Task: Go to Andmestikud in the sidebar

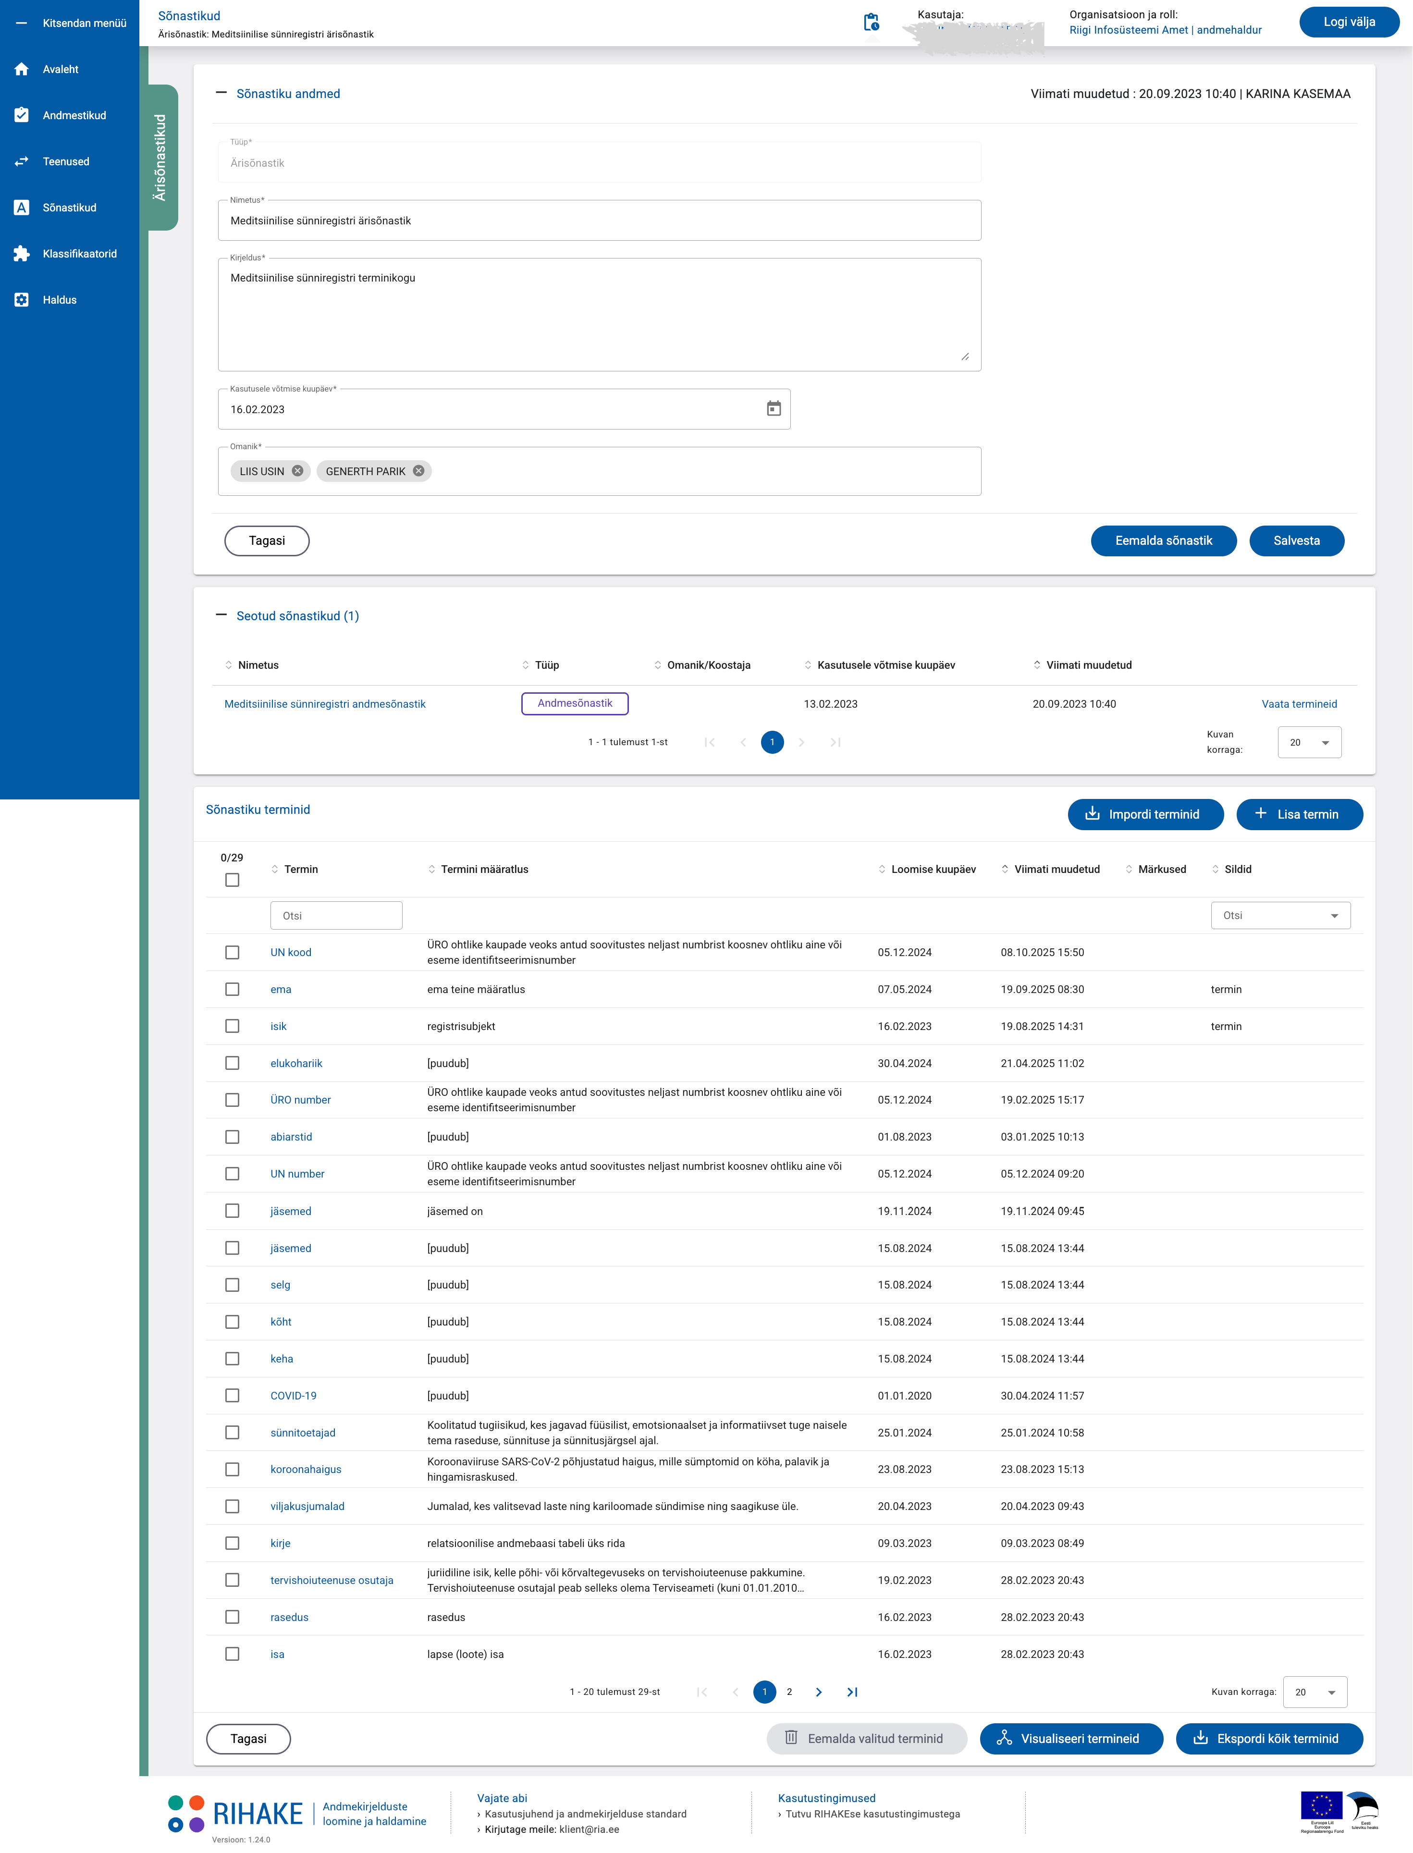Action: [x=74, y=115]
